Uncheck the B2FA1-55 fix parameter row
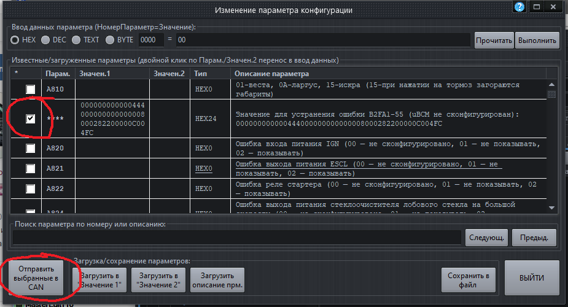The width and height of the screenshot is (568, 307). click(30, 119)
